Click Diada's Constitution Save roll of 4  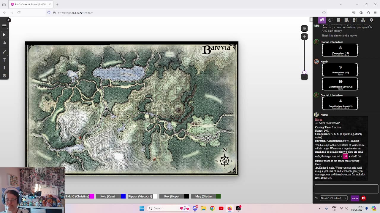pos(340,103)
